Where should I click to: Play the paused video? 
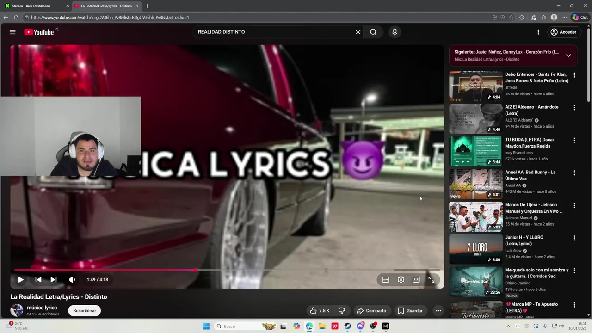[21, 279]
